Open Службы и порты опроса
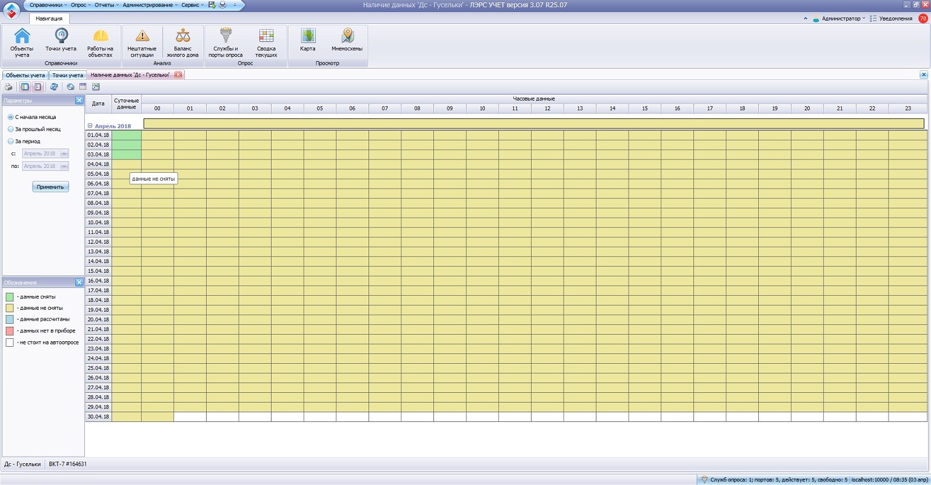The image size is (931, 485). [225, 42]
